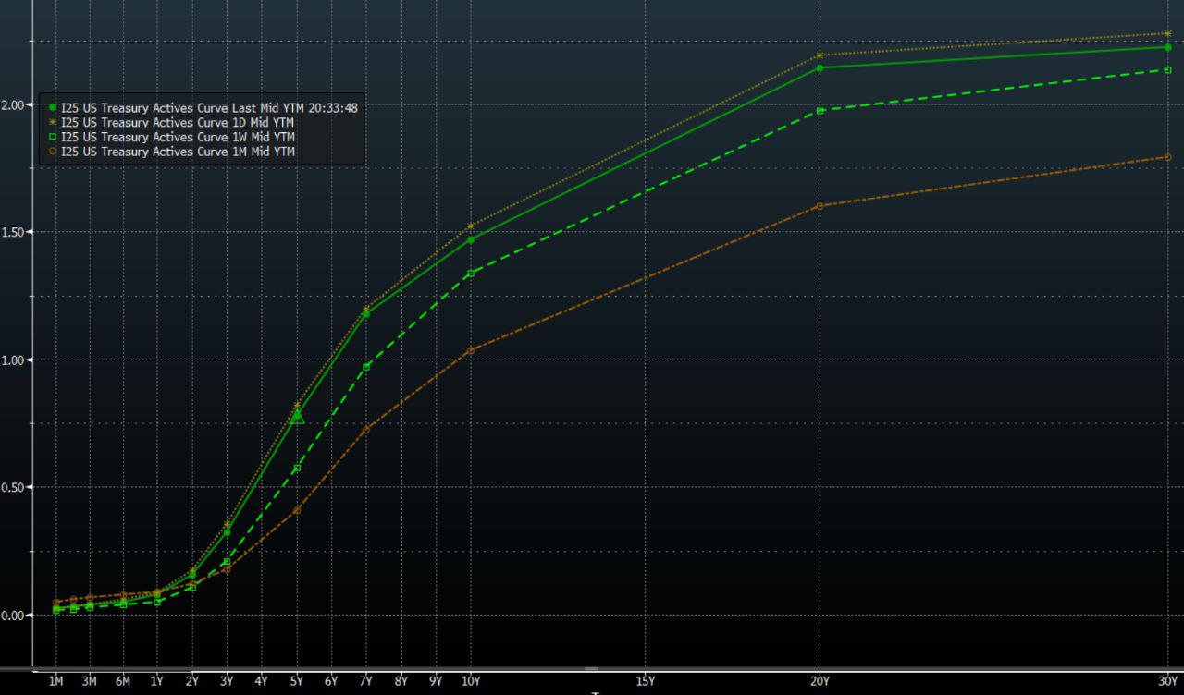Select legend entry 'Curve Last Mid YTM 20:33:48'

click(x=277, y=108)
